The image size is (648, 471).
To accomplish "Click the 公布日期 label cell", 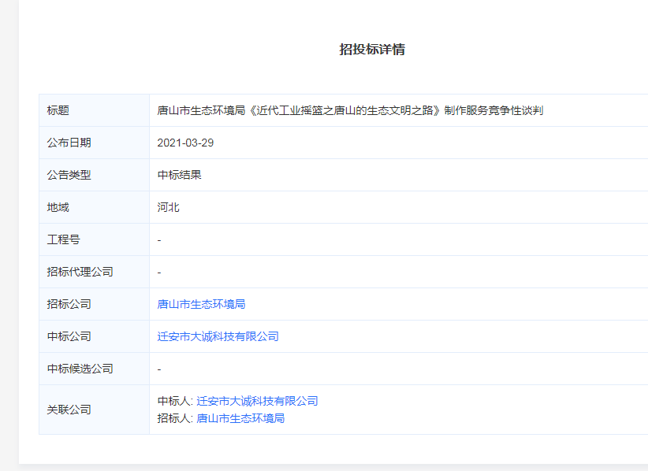I will 69,143.
